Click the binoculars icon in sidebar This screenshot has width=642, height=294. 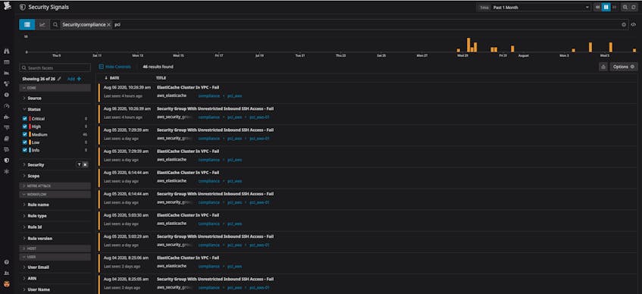[x=7, y=52]
